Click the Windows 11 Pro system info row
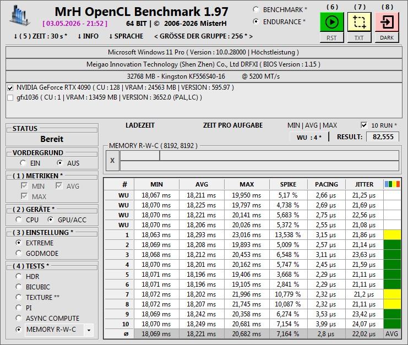Screen dimensions: 408x345 click(x=204, y=52)
